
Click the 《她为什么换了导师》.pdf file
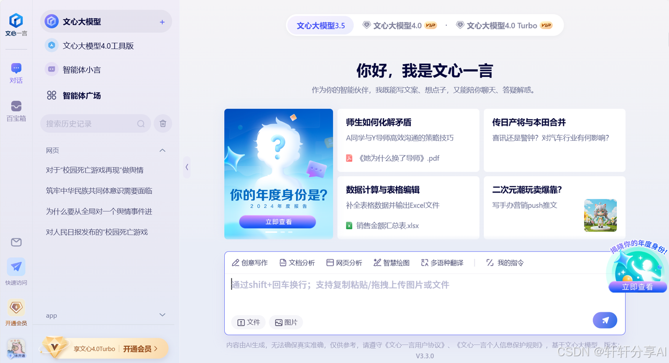pyautogui.click(x=393, y=158)
